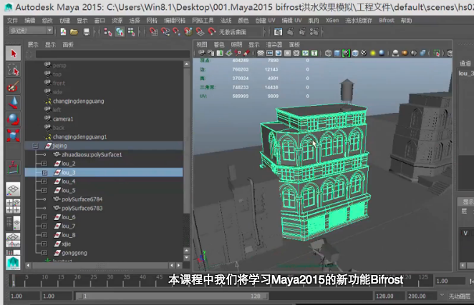The width and height of the screenshot is (474, 305).
Task: Toggle make live surface magnet
Action: (212, 31)
